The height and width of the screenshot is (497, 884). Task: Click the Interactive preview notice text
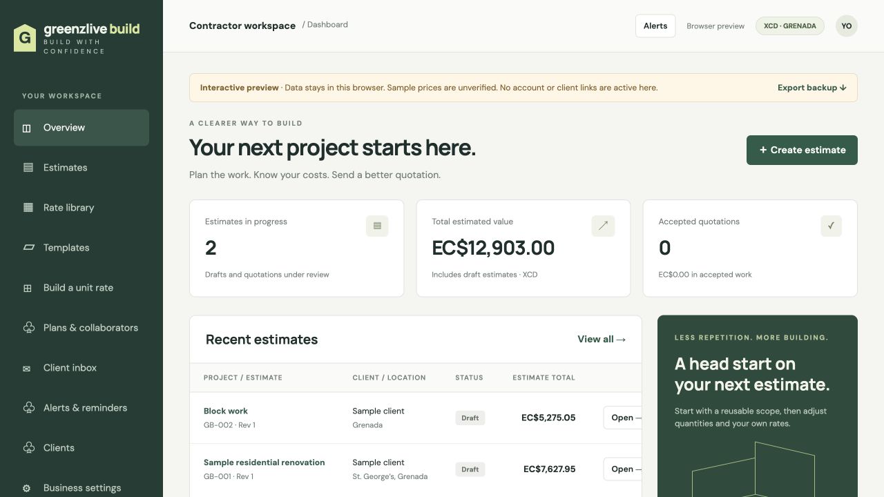tap(429, 88)
